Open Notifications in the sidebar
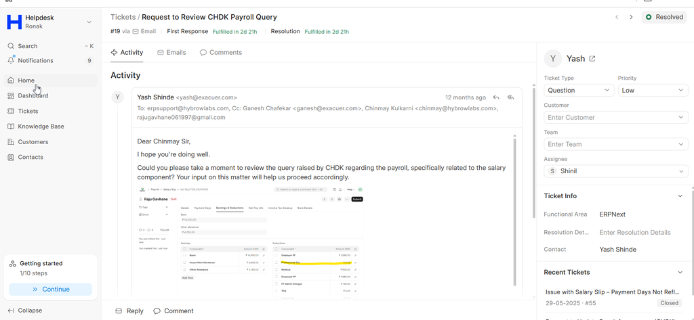 50,61
